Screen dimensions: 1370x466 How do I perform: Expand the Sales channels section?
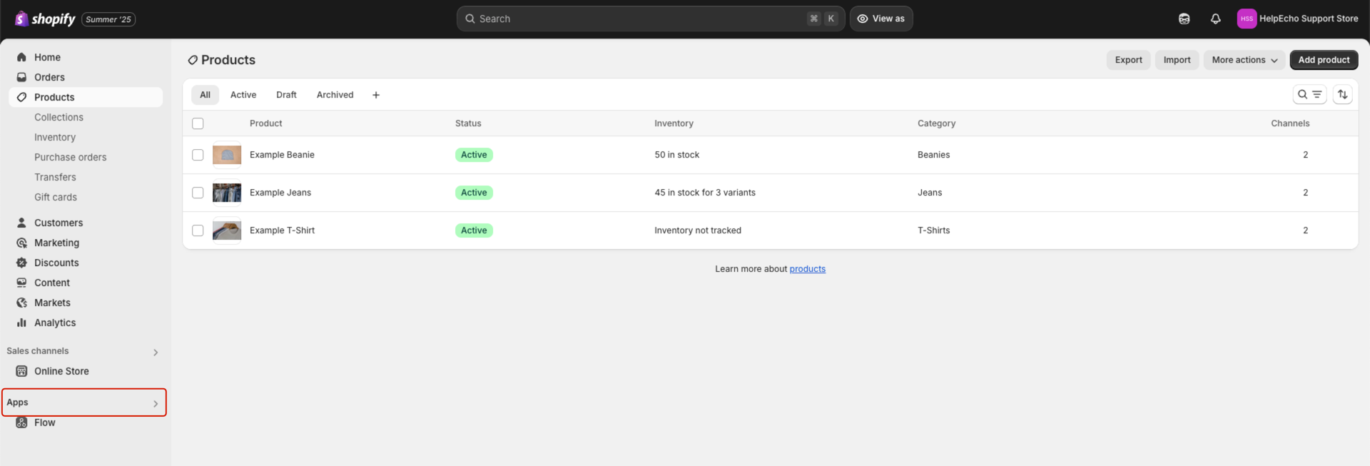[155, 352]
